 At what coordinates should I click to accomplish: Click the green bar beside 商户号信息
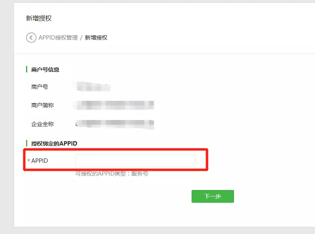[26, 69]
